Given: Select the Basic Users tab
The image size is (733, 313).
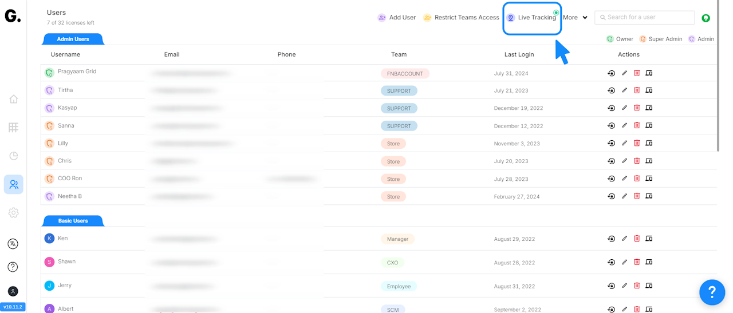Looking at the screenshot, I should 73,220.
